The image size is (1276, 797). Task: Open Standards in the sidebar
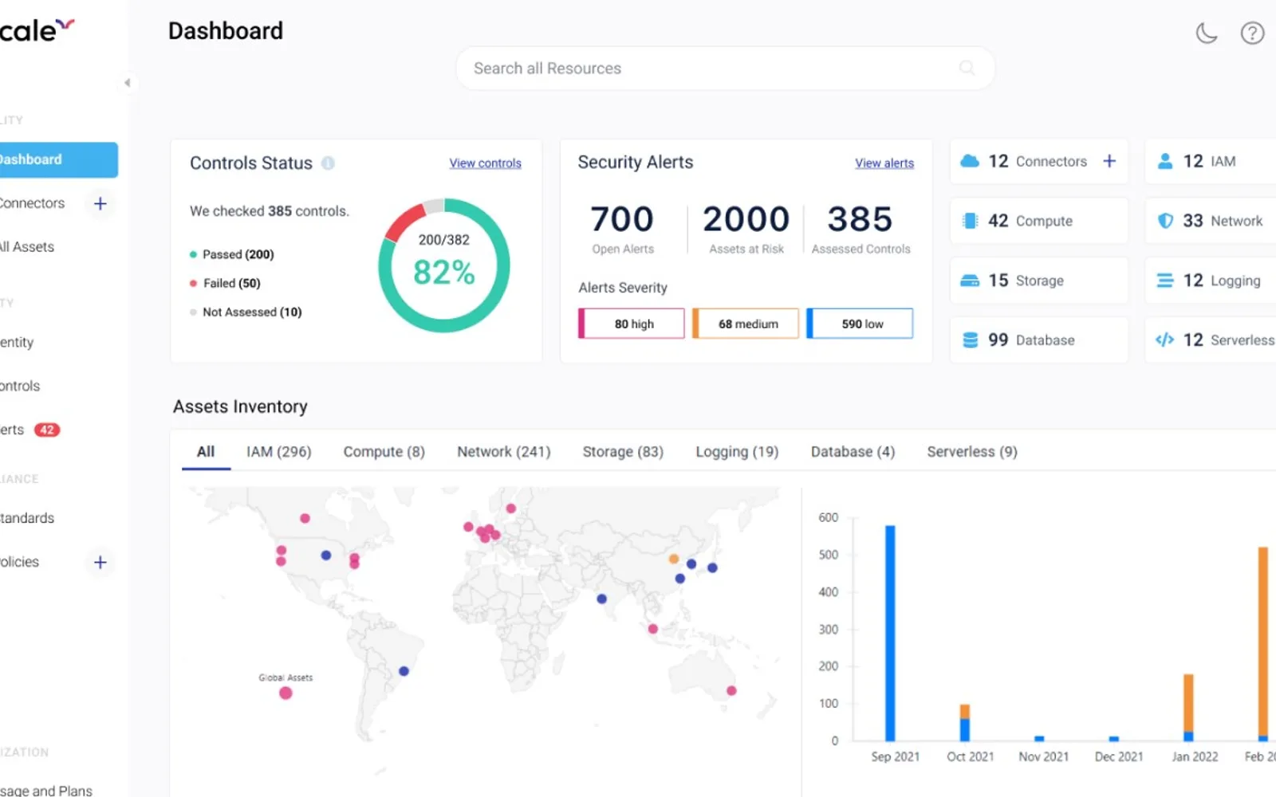point(27,518)
